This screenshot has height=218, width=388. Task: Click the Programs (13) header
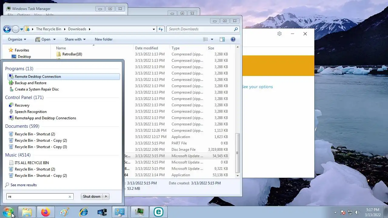[19, 69]
